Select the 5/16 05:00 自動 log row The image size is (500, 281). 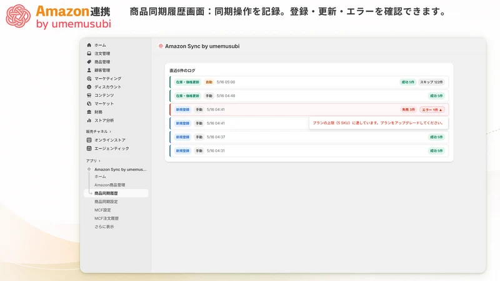[x=309, y=82]
